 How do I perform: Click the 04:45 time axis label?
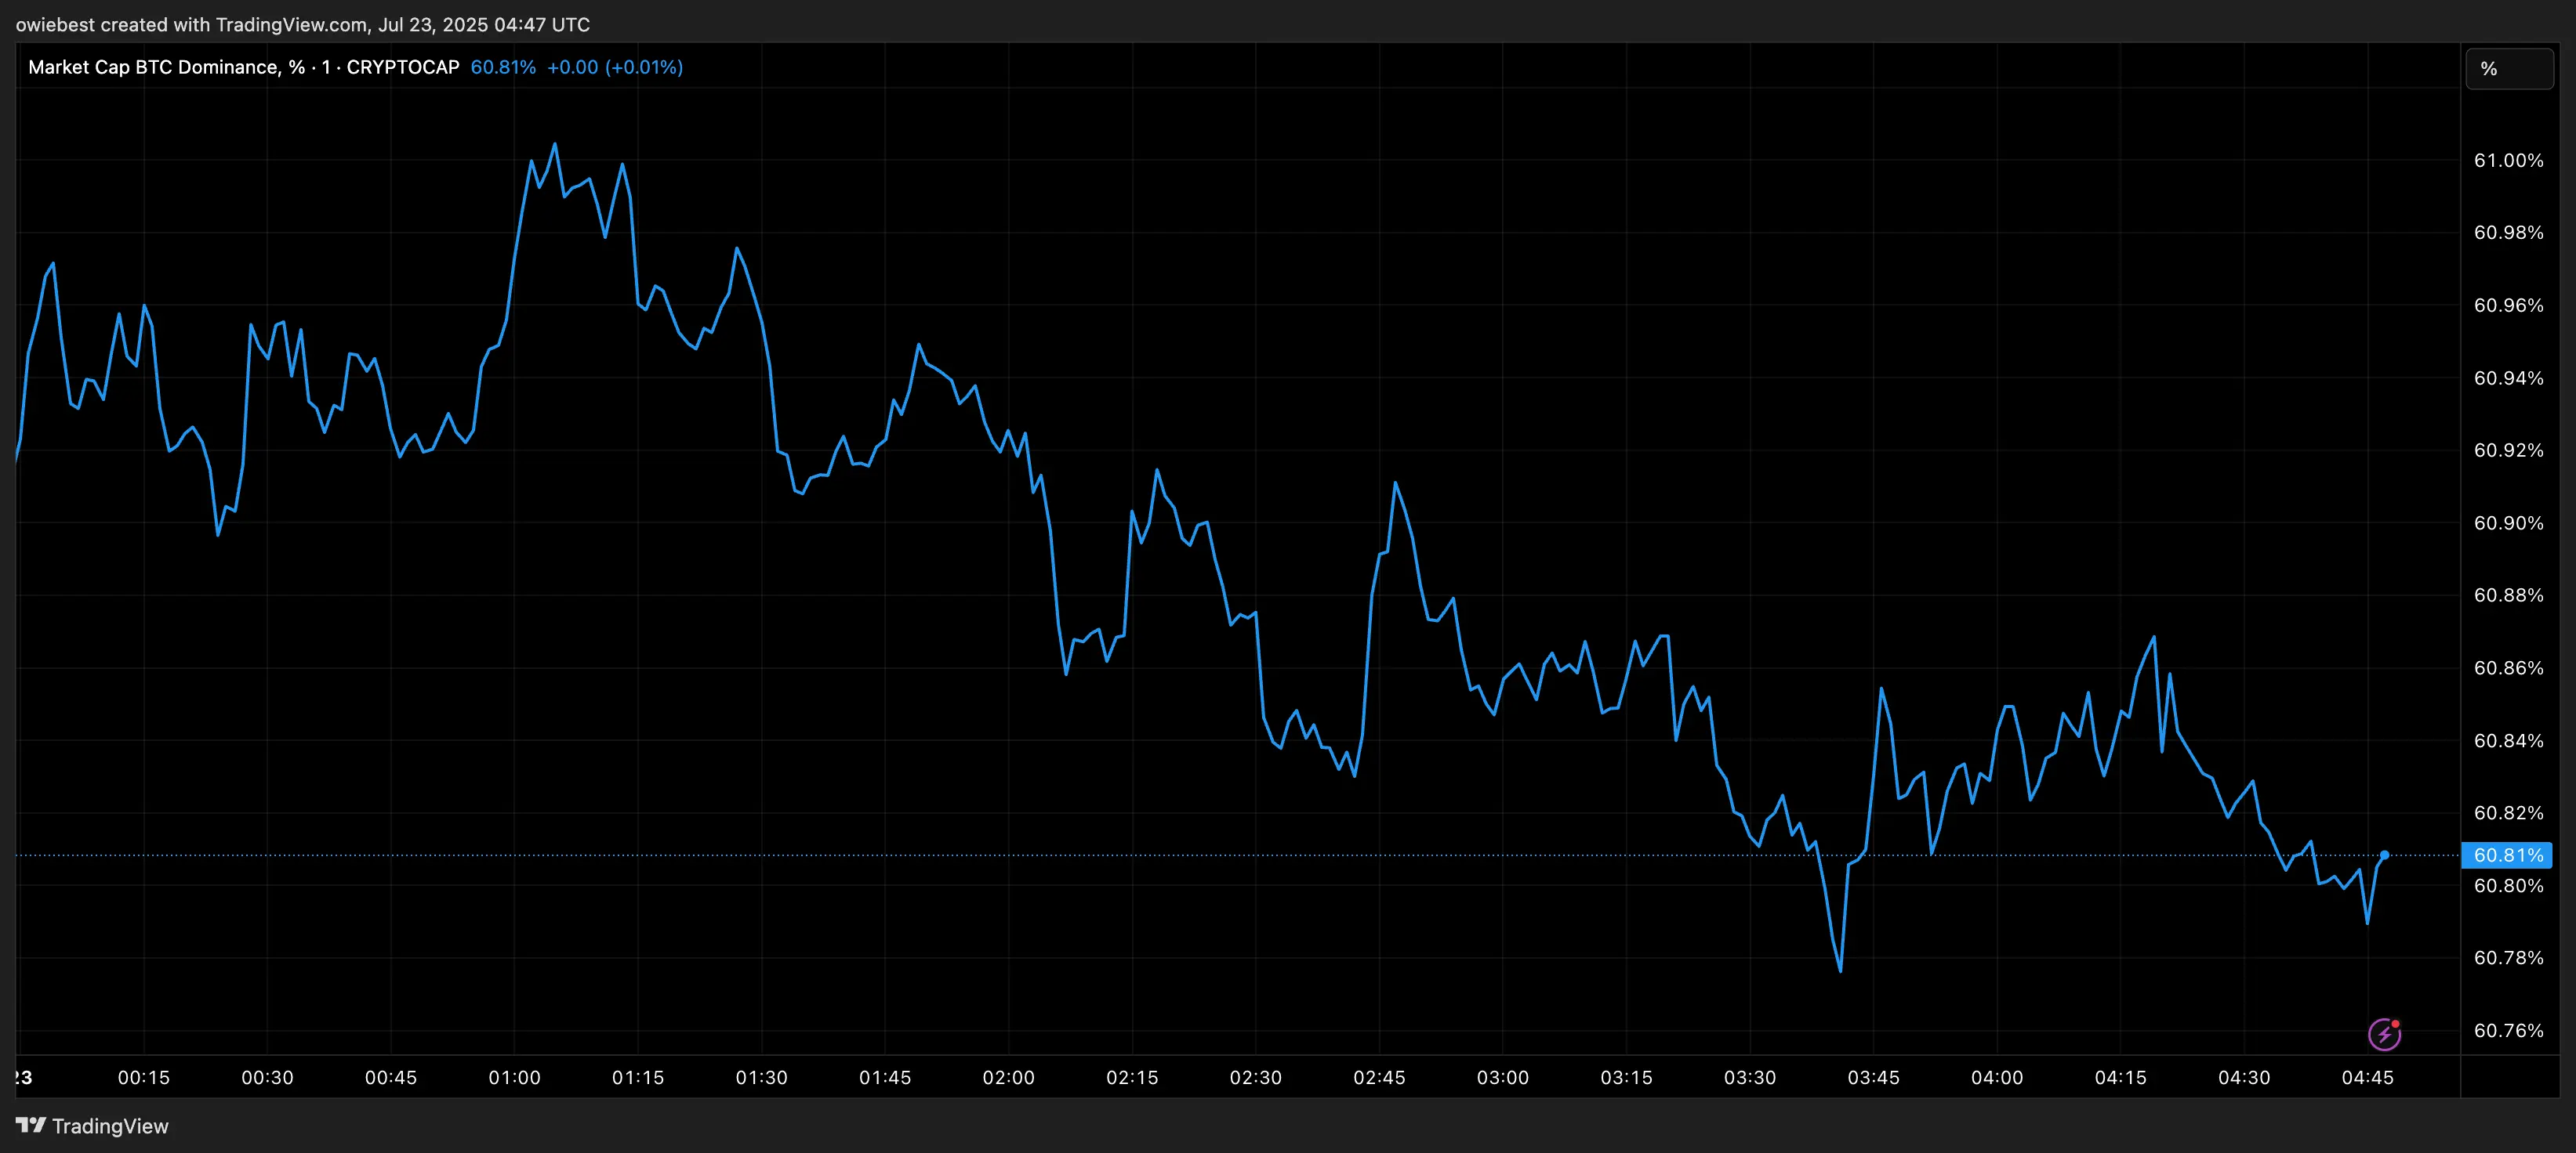click(x=2367, y=1078)
